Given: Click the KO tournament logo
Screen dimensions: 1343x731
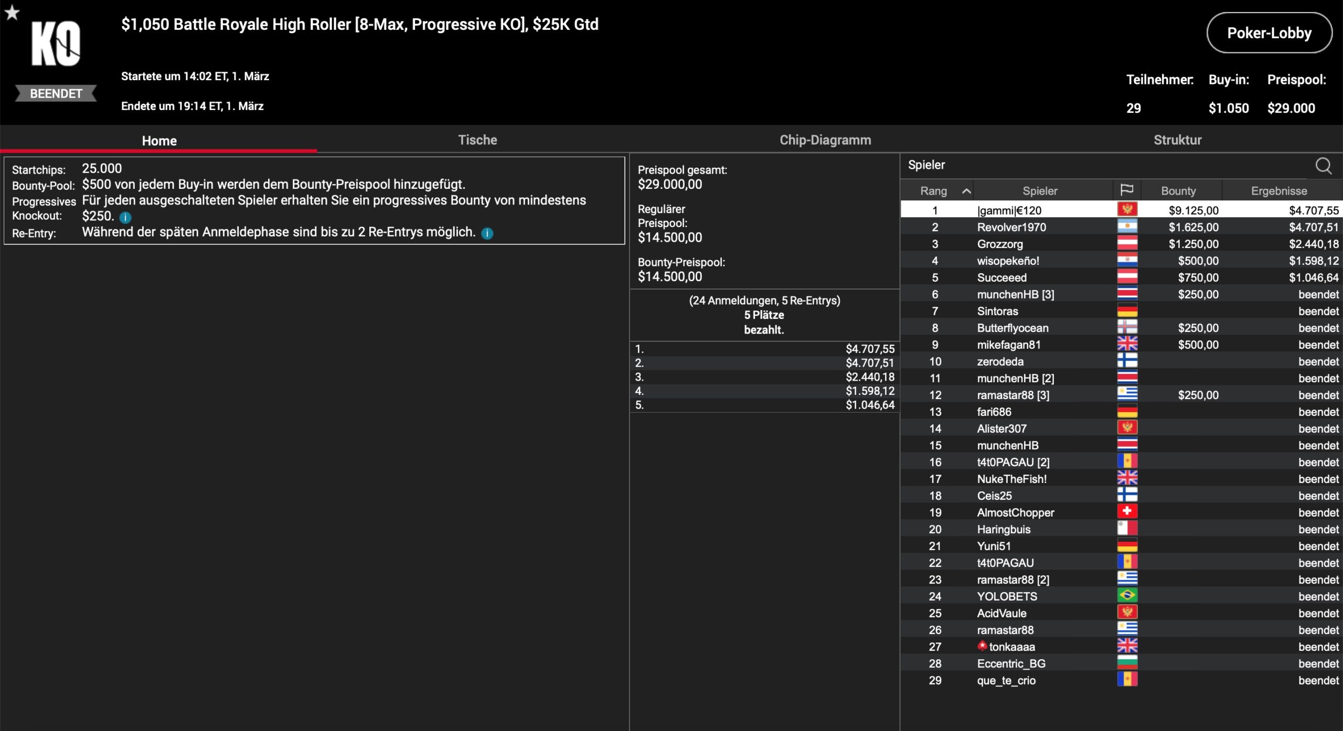Looking at the screenshot, I should (x=56, y=44).
